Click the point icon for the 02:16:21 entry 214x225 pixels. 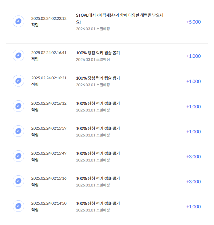point(18,81)
